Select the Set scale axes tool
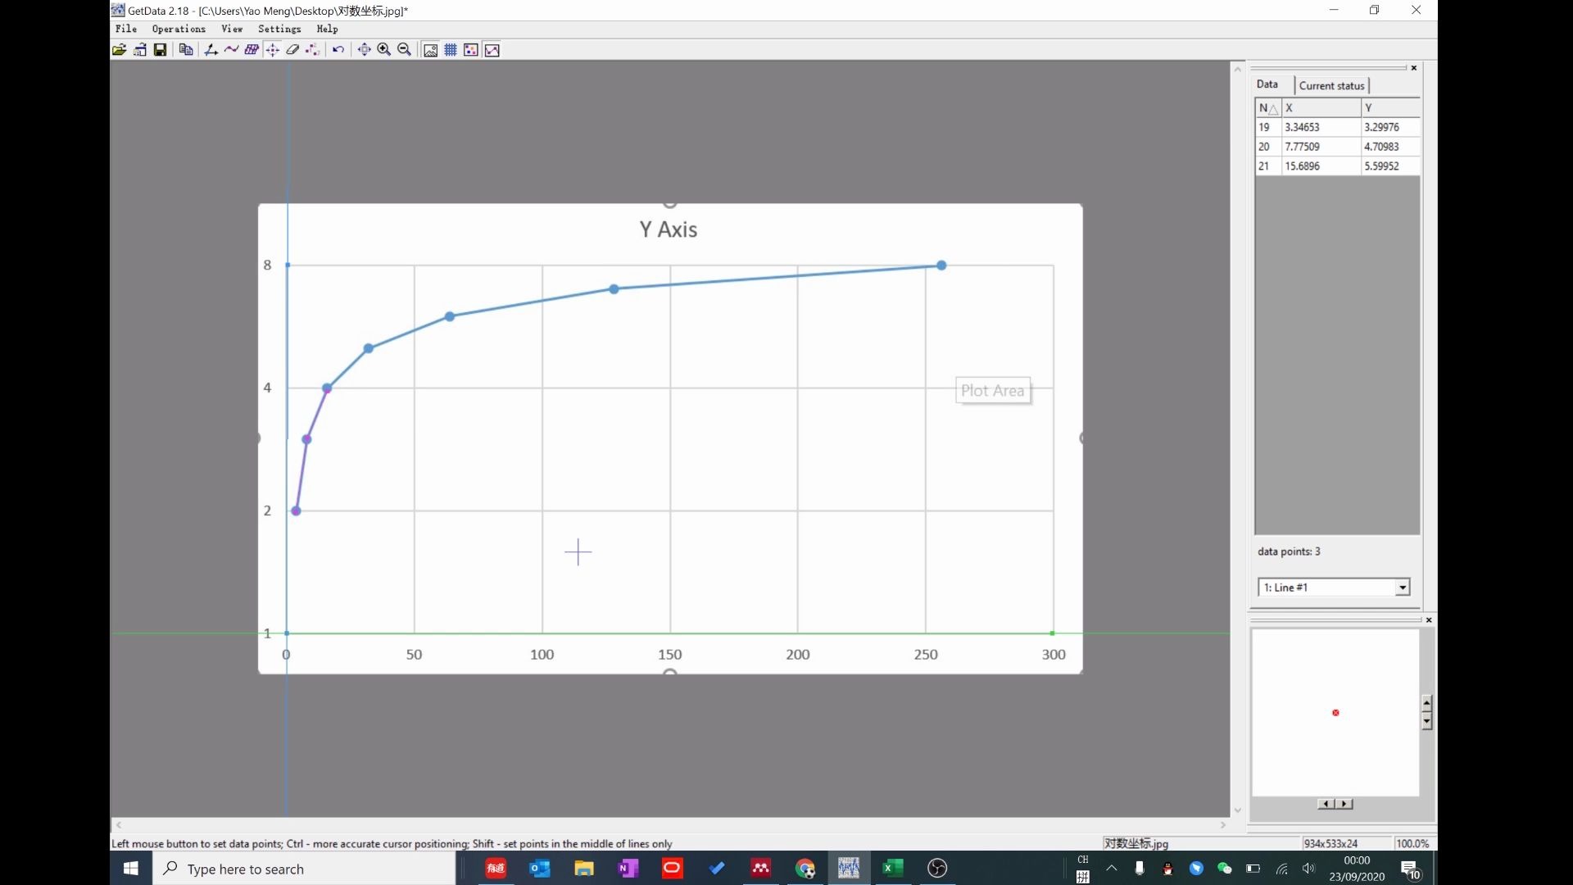 pos(211,50)
